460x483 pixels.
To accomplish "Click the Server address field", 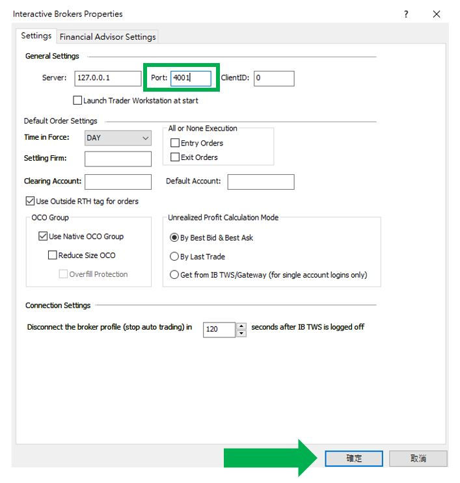I will click(x=107, y=78).
